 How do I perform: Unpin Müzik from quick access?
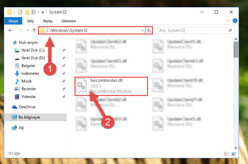pos(64,81)
